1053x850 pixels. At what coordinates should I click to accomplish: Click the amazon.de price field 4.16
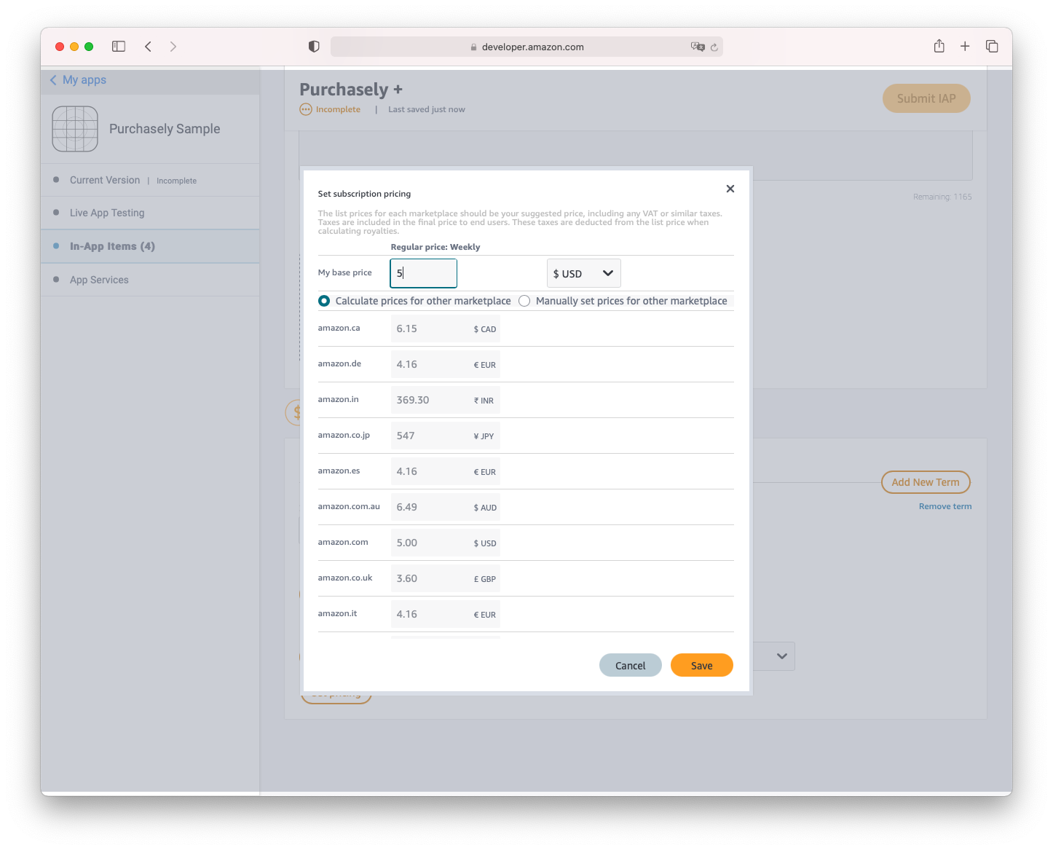446,365
